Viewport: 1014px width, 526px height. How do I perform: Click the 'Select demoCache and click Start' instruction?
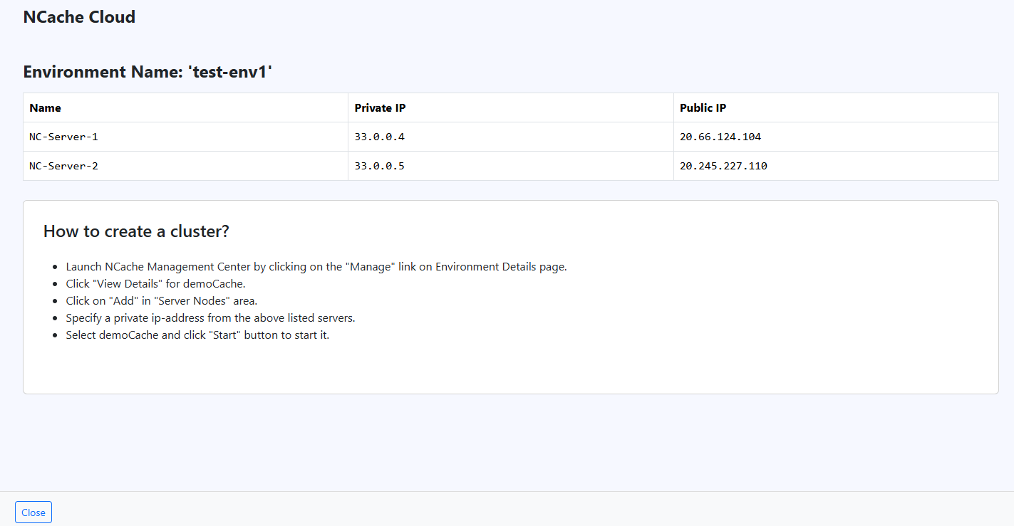click(197, 335)
